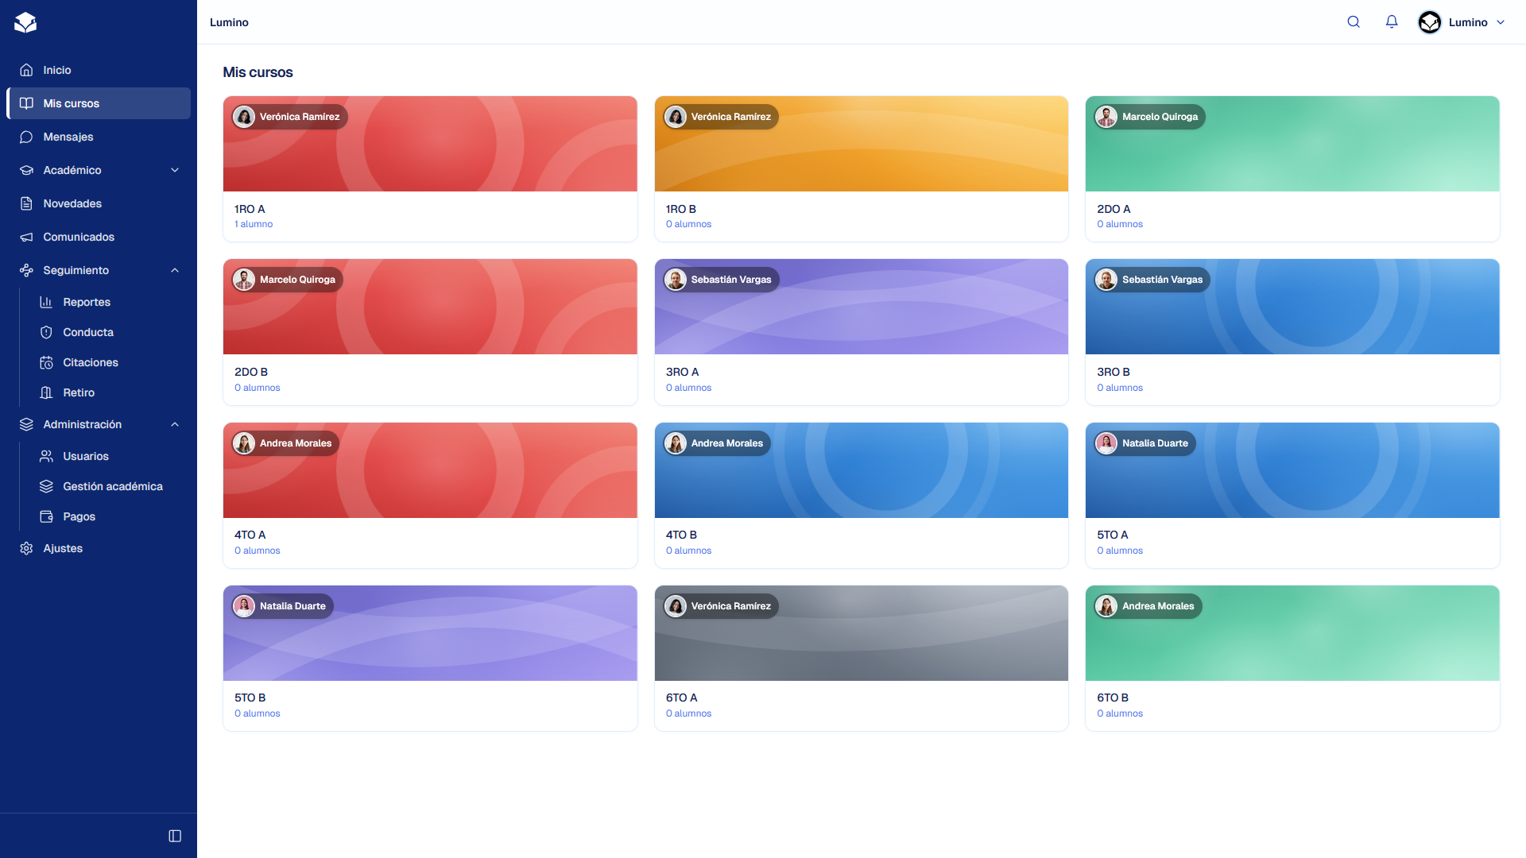The height and width of the screenshot is (858, 1526).
Task: Click the Lumino breadcrumb title
Action: pyautogui.click(x=229, y=22)
